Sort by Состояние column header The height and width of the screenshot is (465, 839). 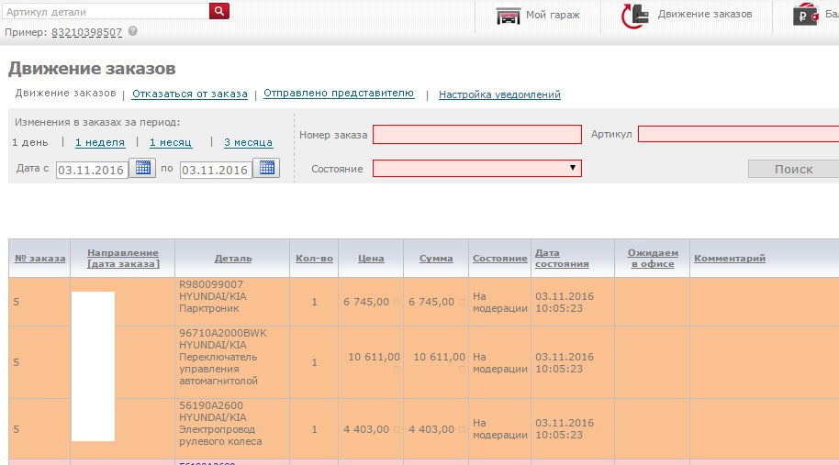pos(499,258)
